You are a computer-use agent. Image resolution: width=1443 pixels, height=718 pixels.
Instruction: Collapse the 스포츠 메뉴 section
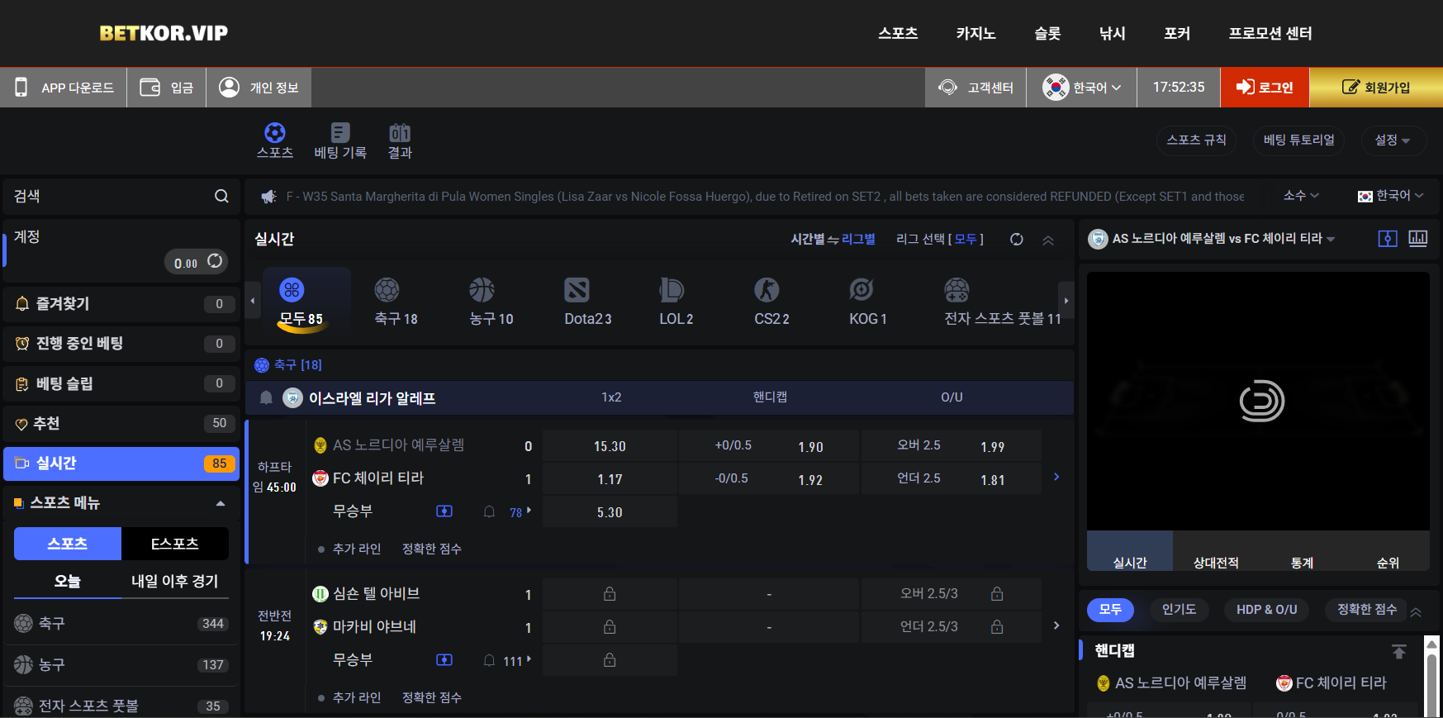[221, 503]
